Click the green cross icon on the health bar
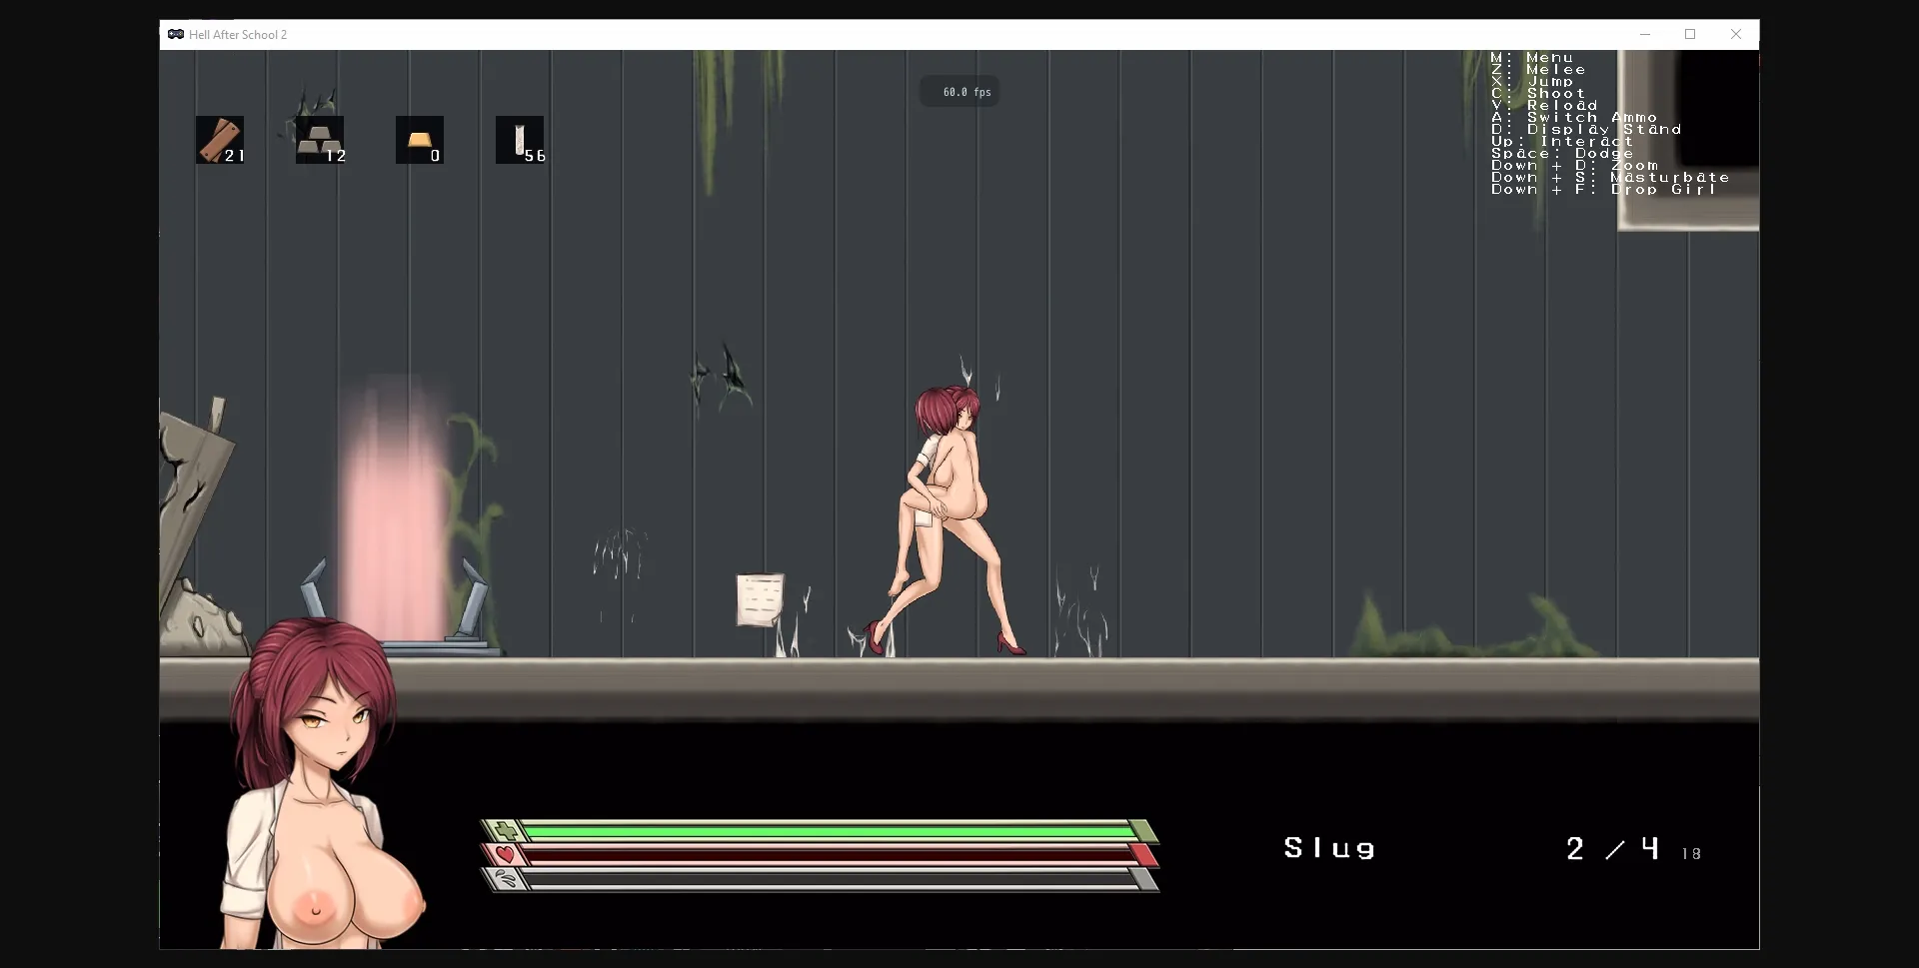This screenshot has width=1919, height=968. pyautogui.click(x=508, y=830)
